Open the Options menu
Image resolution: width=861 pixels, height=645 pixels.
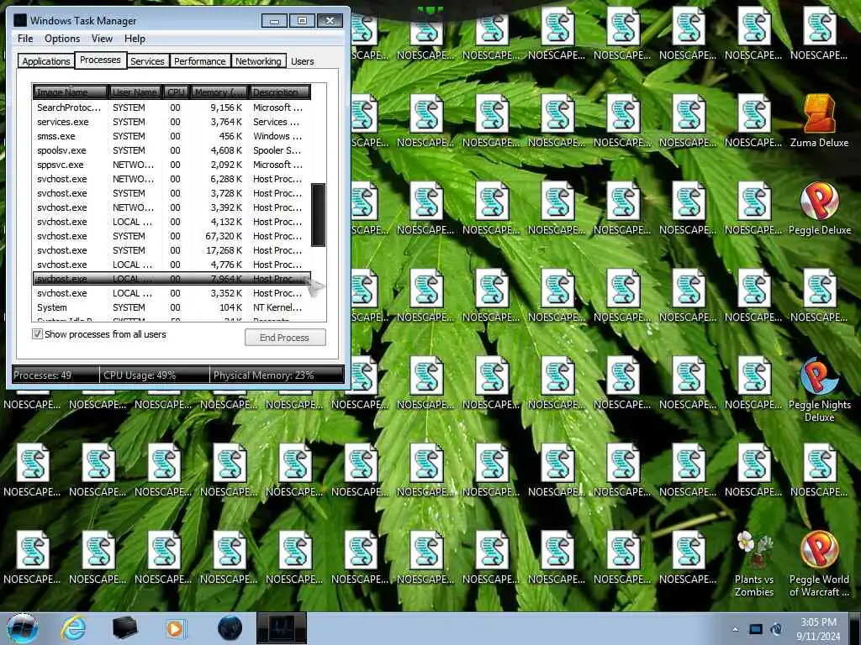62,39
